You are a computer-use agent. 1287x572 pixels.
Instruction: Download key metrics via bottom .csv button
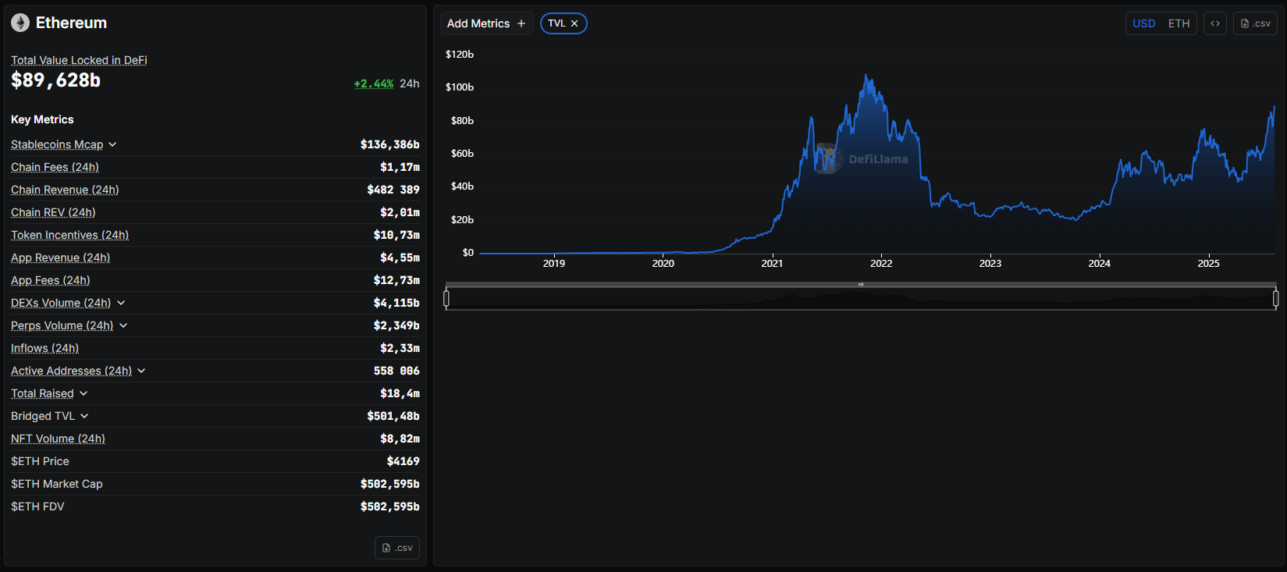[397, 548]
